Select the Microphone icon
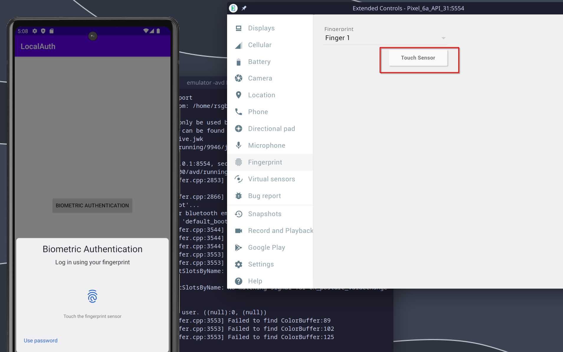The height and width of the screenshot is (352, 563). click(239, 145)
